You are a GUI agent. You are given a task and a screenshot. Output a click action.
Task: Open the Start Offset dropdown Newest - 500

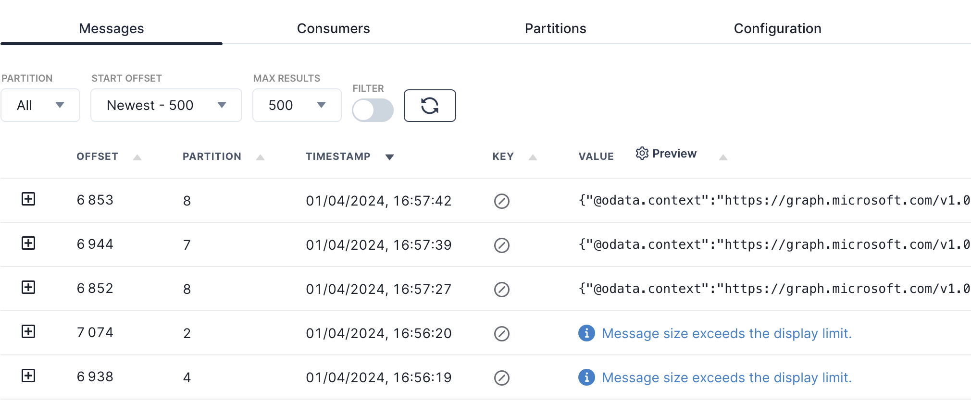coord(166,105)
